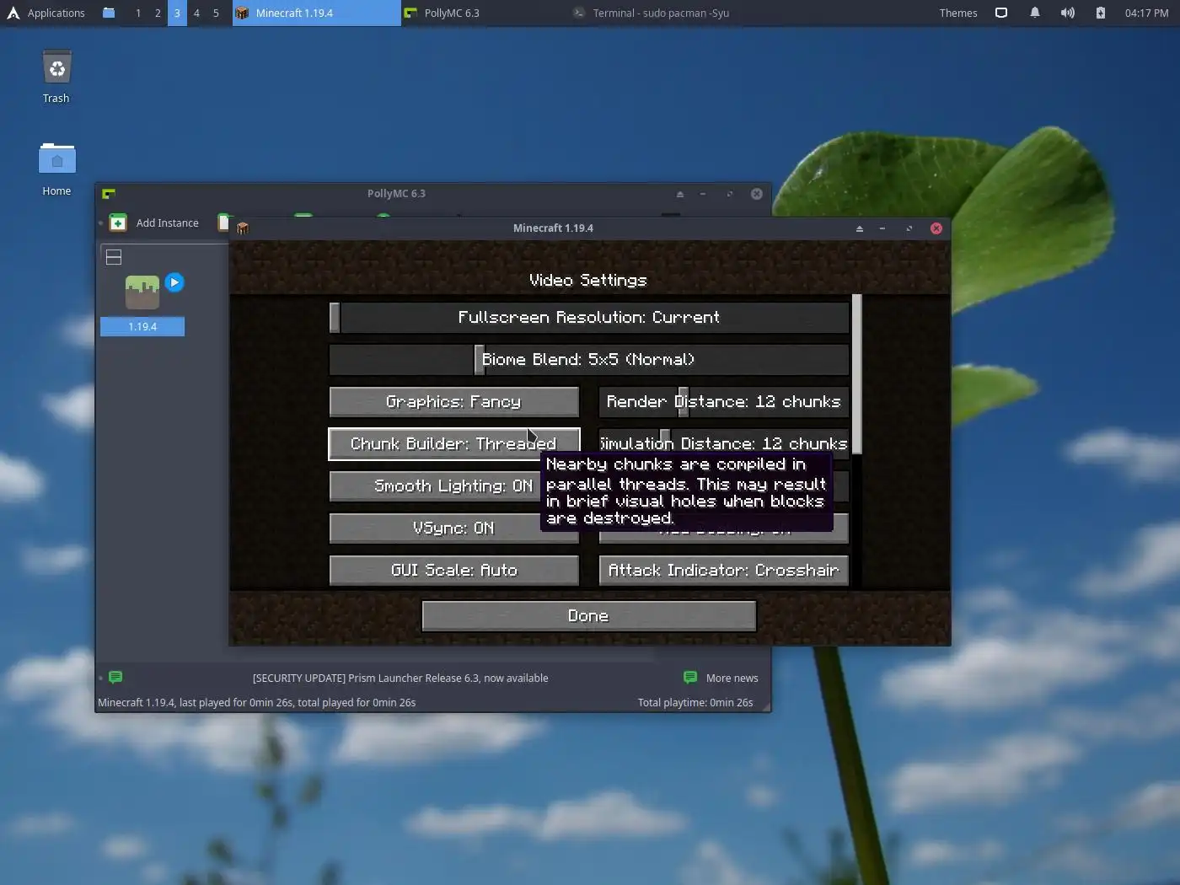Adjust the Fullscreen Resolution slider

pos(589,317)
